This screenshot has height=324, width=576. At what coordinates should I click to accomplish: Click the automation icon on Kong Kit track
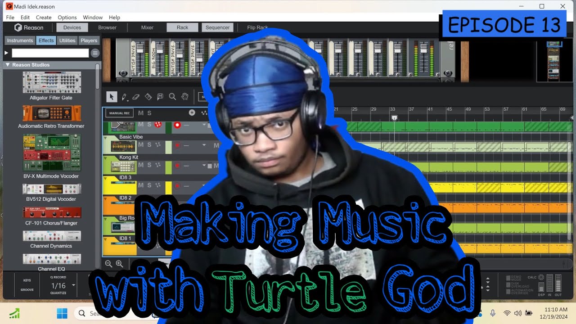tap(158, 165)
